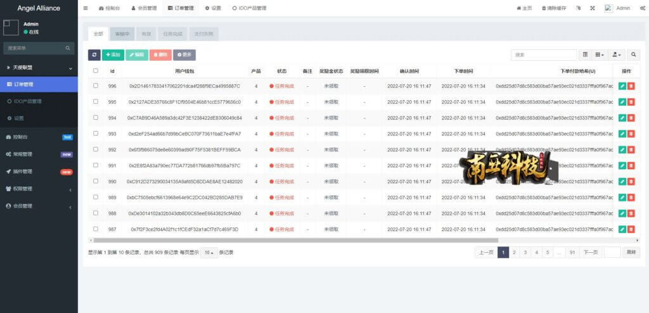Check the box for order 994
The width and height of the screenshot is (649, 313).
96,118
